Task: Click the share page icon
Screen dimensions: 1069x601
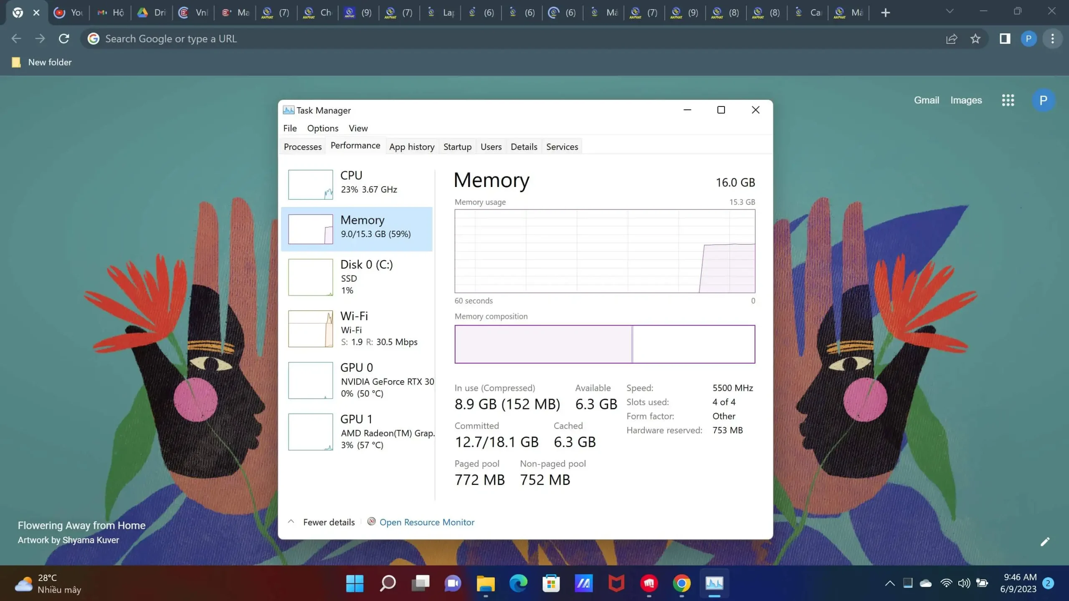Action: click(x=951, y=39)
